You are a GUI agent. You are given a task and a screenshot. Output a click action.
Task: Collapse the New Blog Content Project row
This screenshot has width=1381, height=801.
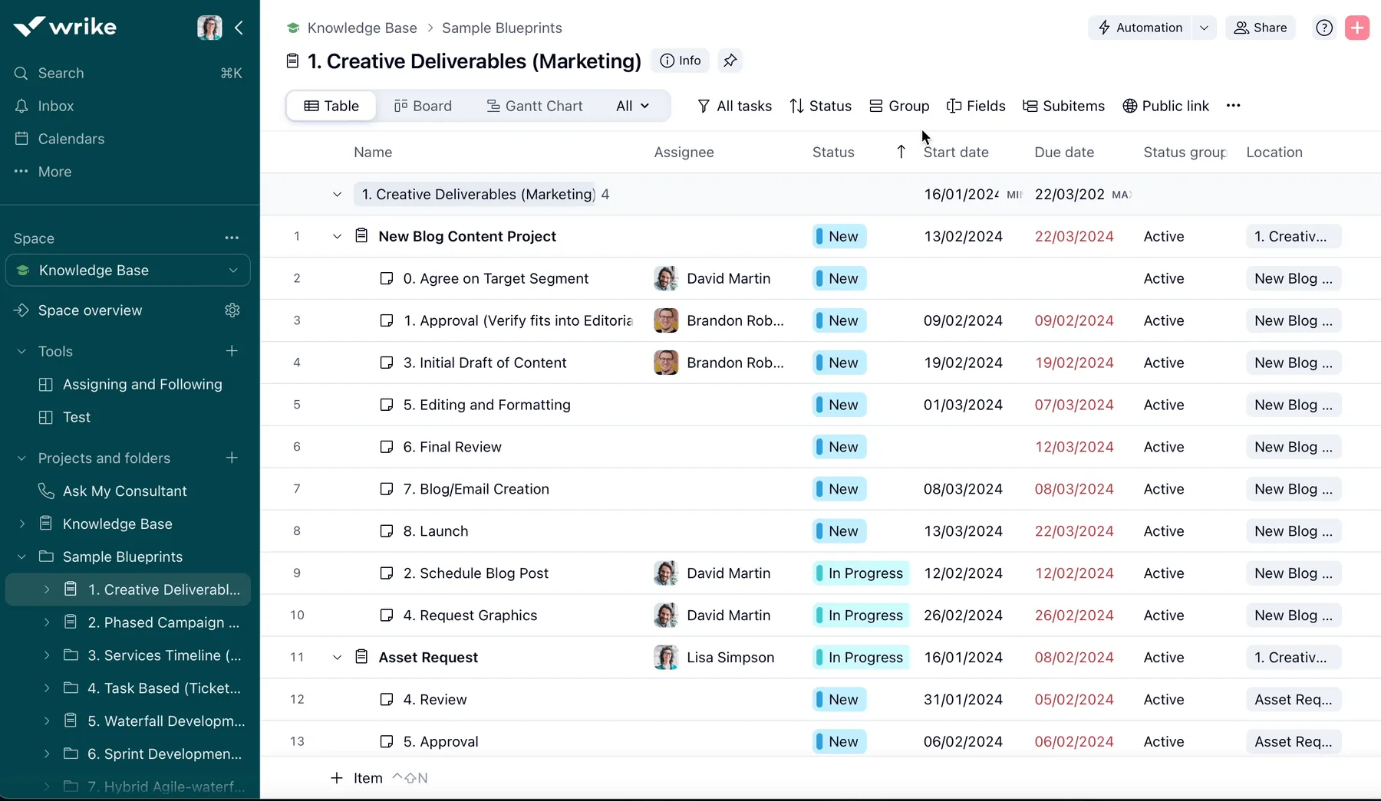[x=337, y=237]
